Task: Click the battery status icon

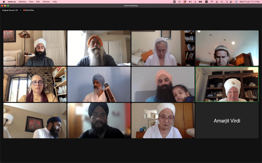Action: pos(200,2)
